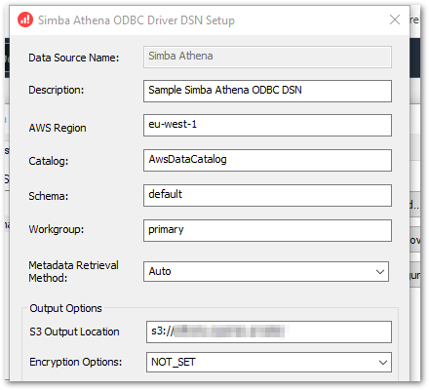Click the 'Description:' label
Image resolution: width=429 pixels, height=390 pixels.
coord(57,90)
